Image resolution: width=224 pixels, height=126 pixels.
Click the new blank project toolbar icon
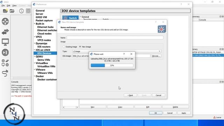point(5,11)
